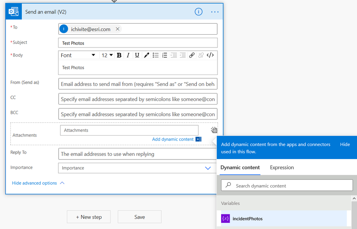The height and width of the screenshot is (229, 357).
Task: Click the incidentPhotos variable icon
Action: (225, 219)
